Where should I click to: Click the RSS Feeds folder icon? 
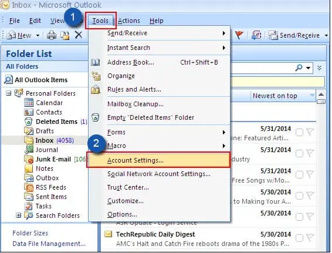[x=29, y=187]
